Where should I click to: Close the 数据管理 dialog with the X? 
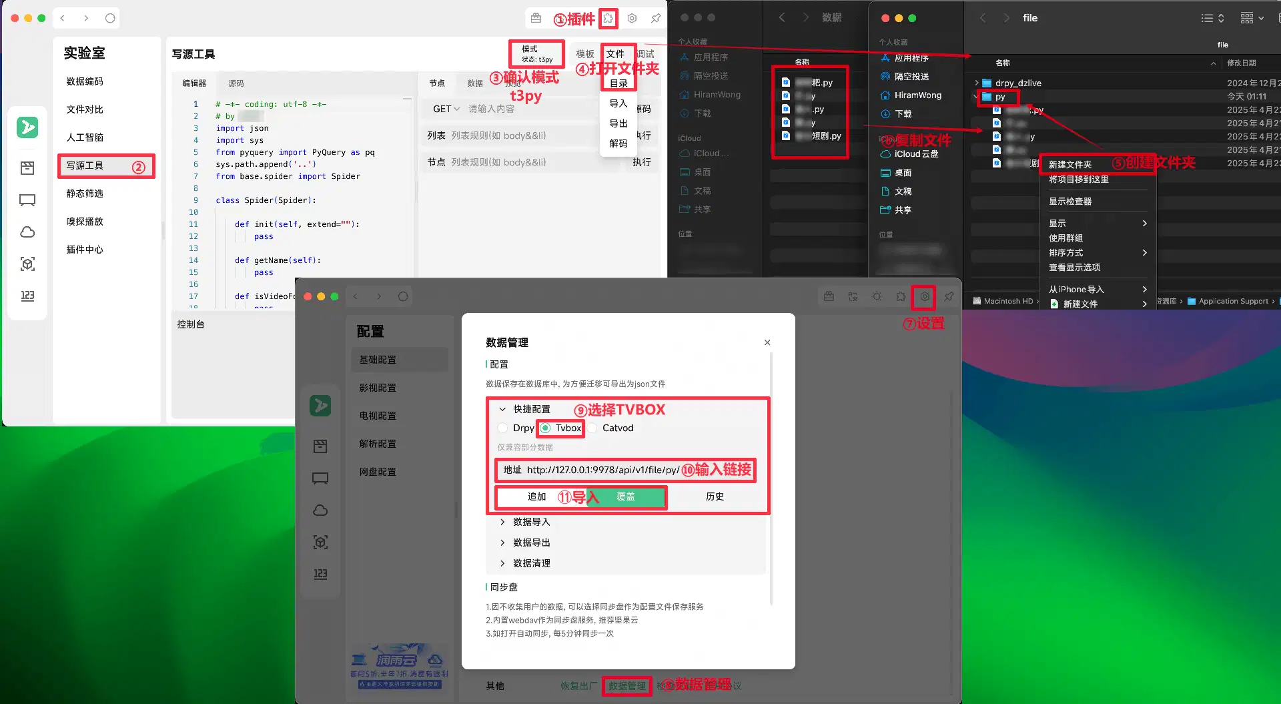pos(767,342)
